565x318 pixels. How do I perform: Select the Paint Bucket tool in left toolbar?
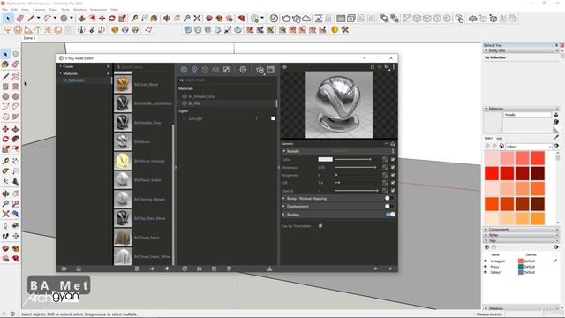point(5,64)
